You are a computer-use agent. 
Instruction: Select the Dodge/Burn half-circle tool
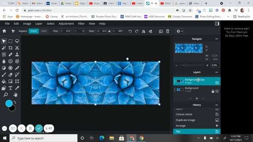tap(4, 68)
